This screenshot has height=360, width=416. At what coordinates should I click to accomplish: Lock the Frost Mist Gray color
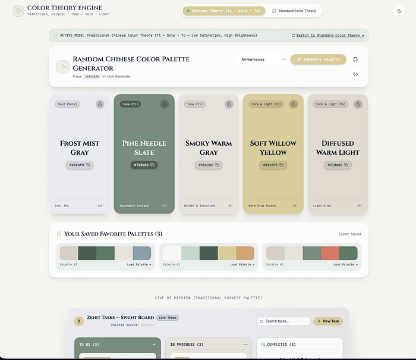pyautogui.click(x=100, y=104)
